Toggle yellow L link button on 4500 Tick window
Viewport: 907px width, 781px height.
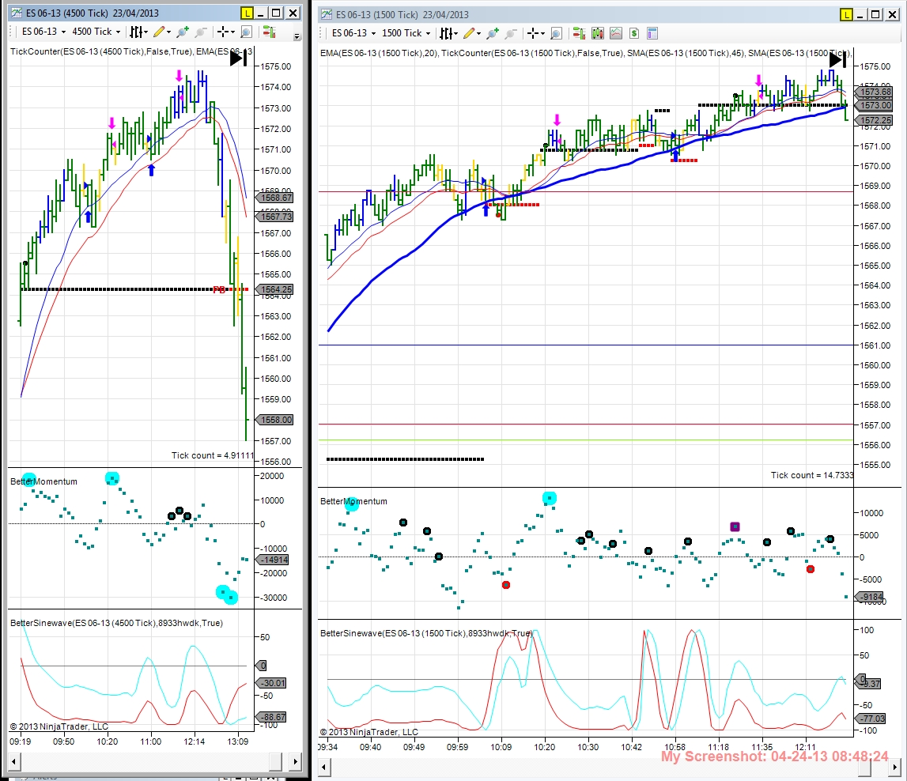[247, 13]
